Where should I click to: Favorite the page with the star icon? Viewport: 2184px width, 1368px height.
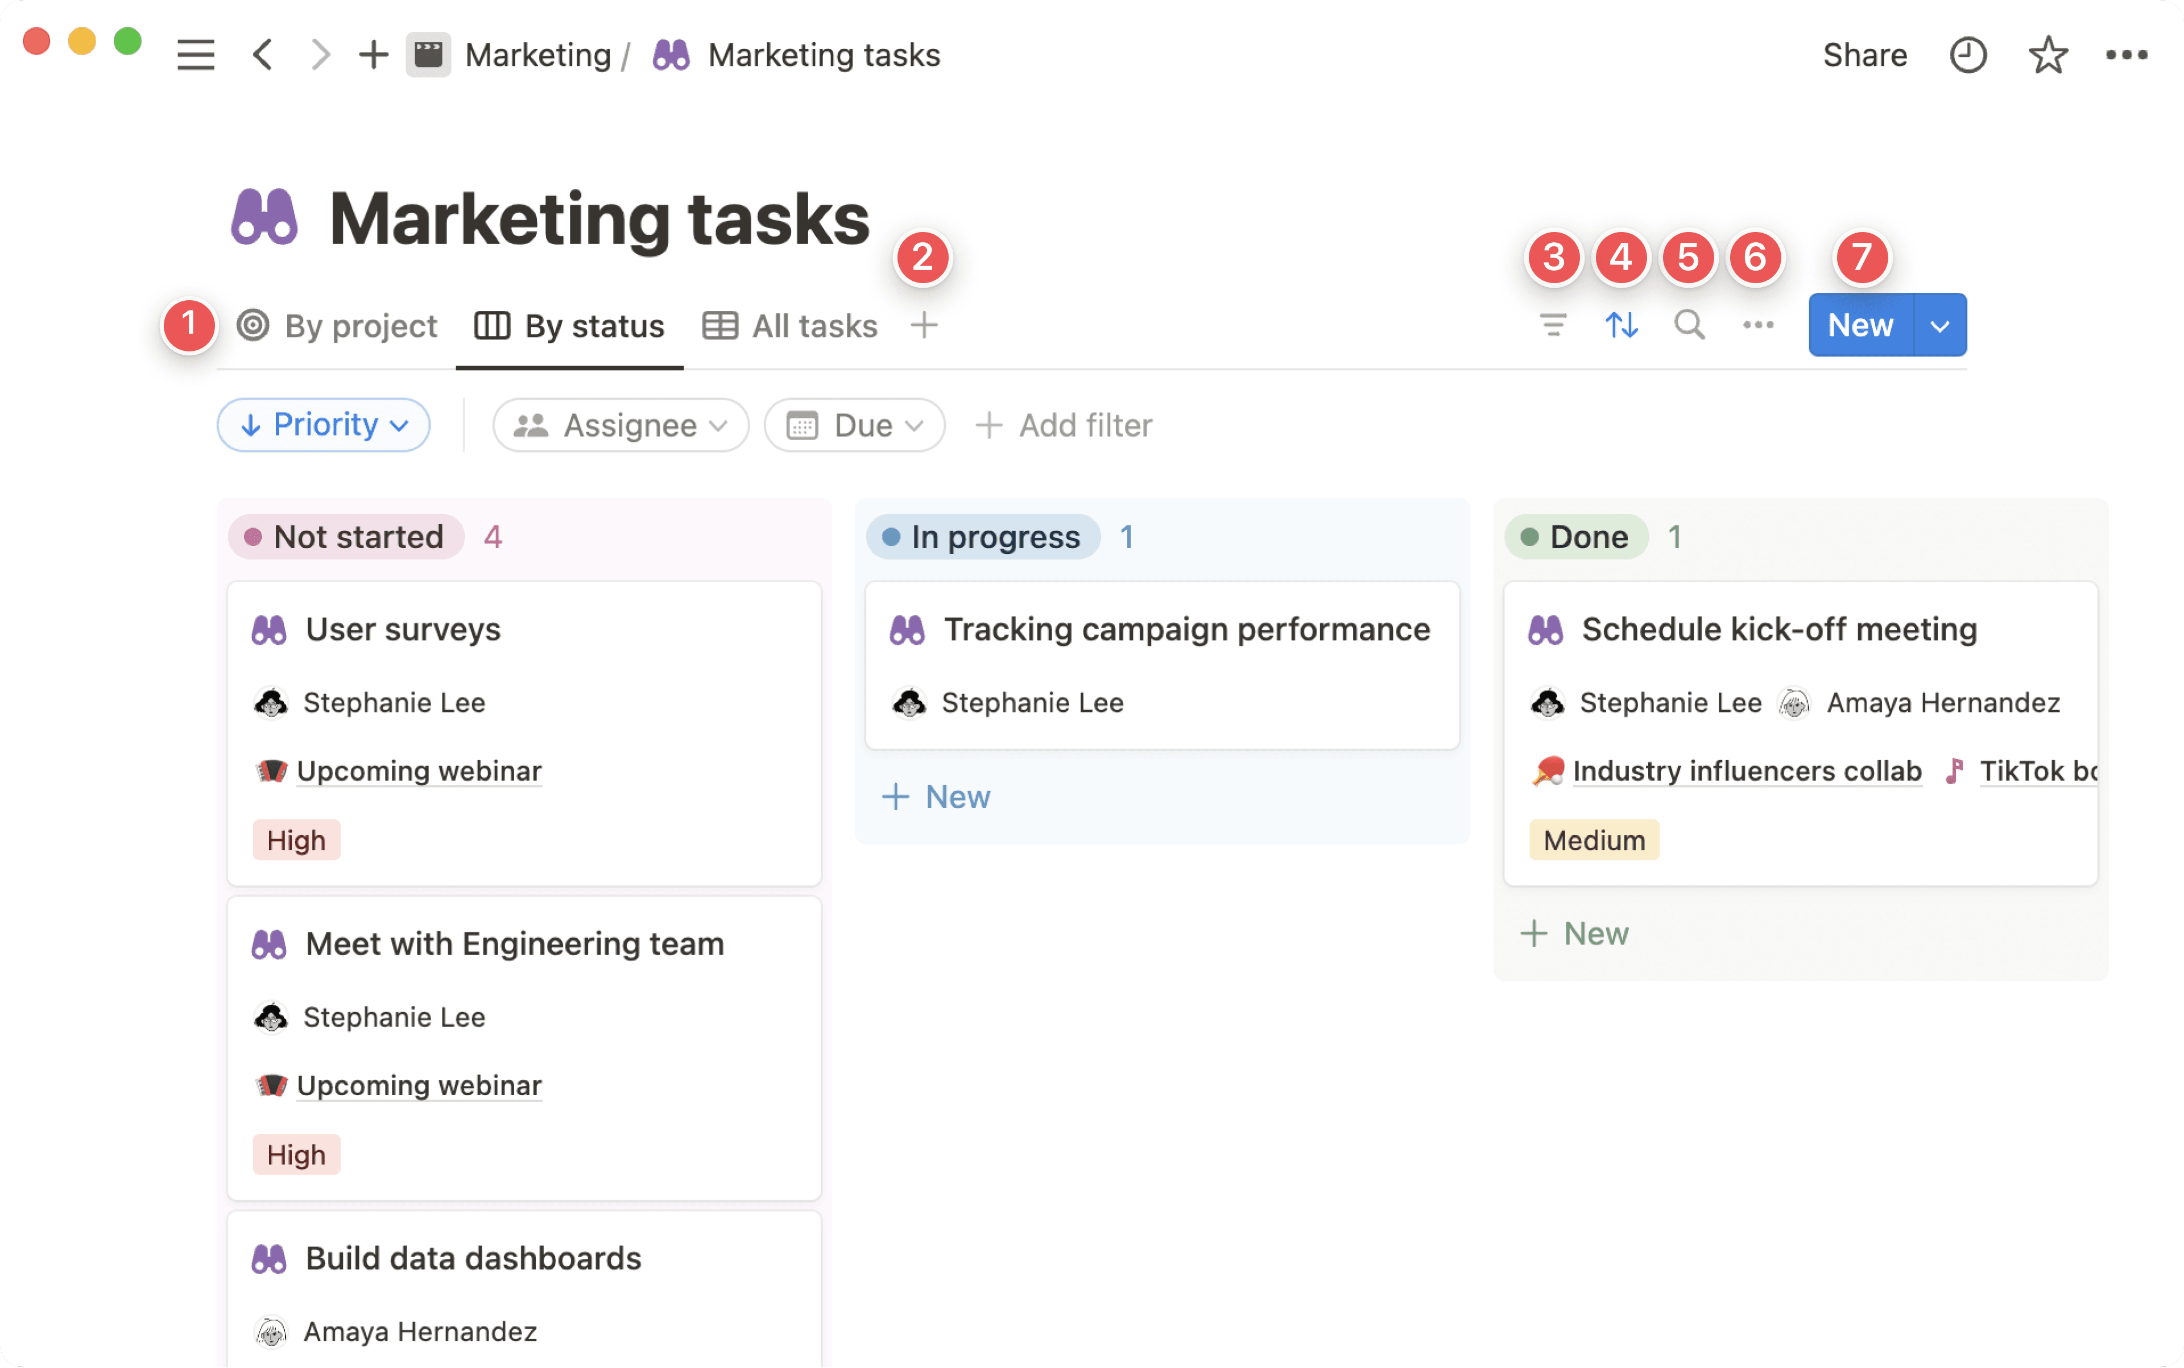pos(2047,55)
